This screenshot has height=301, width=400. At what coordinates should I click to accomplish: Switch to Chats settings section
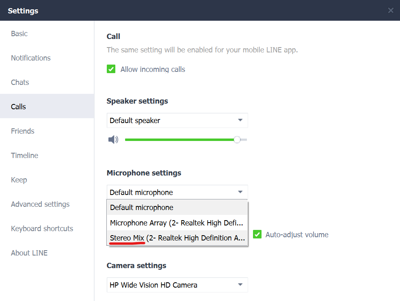[x=20, y=82]
